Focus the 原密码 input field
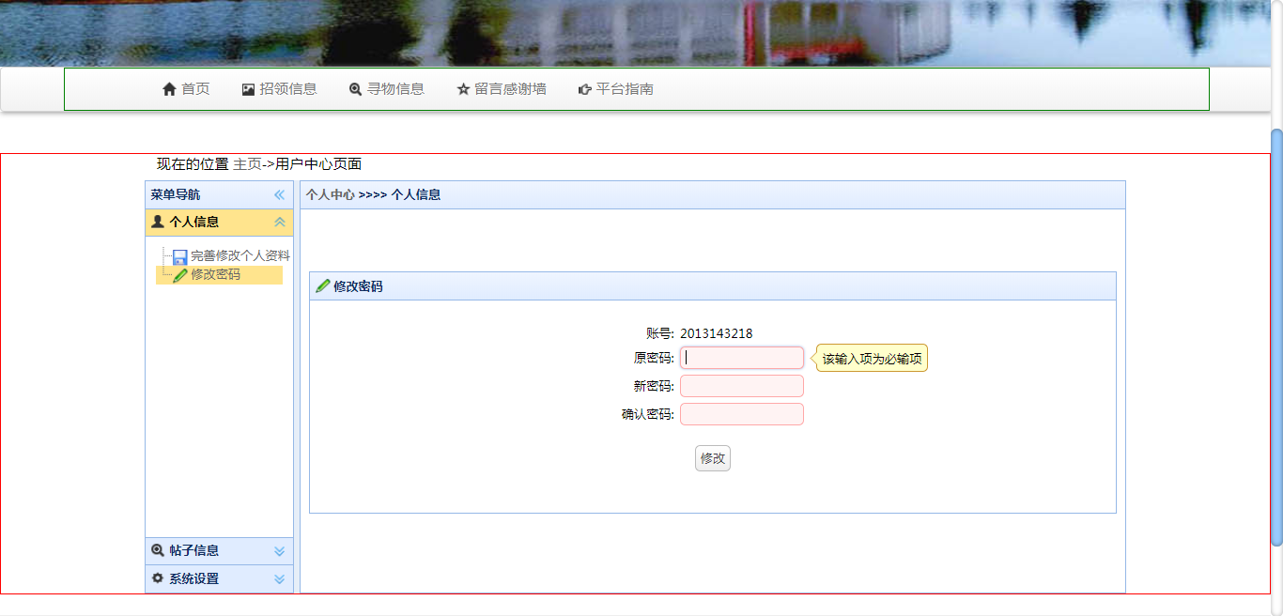1283x616 pixels. click(742, 358)
